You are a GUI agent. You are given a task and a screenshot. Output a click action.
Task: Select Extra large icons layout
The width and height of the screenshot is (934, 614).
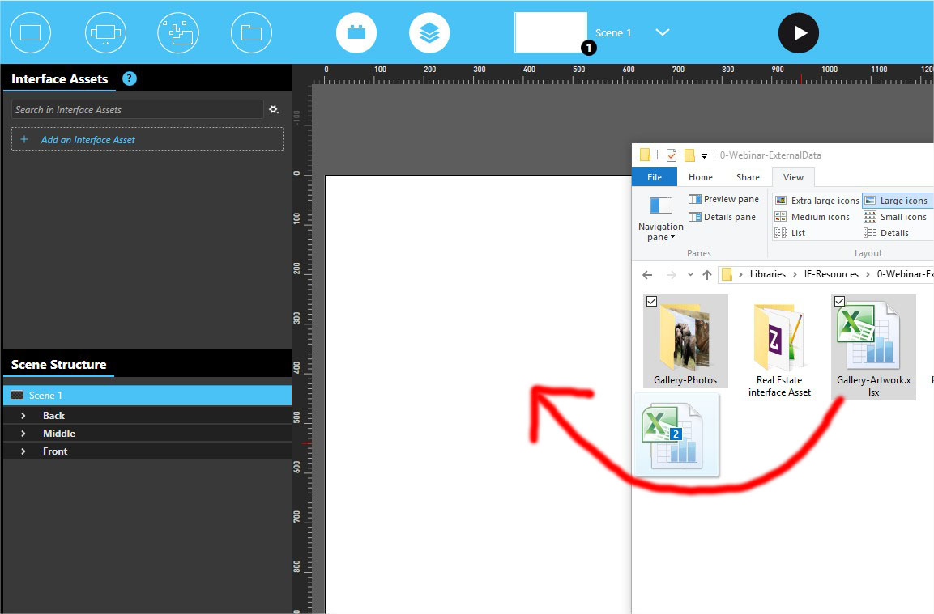click(817, 201)
